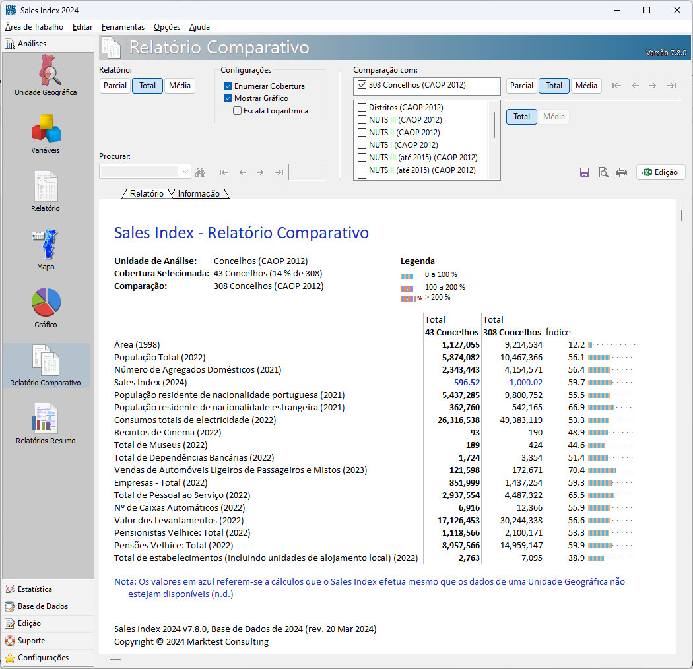Open the Variáveis cubes icon
Screen dimensions: 693x669
pos(46,129)
